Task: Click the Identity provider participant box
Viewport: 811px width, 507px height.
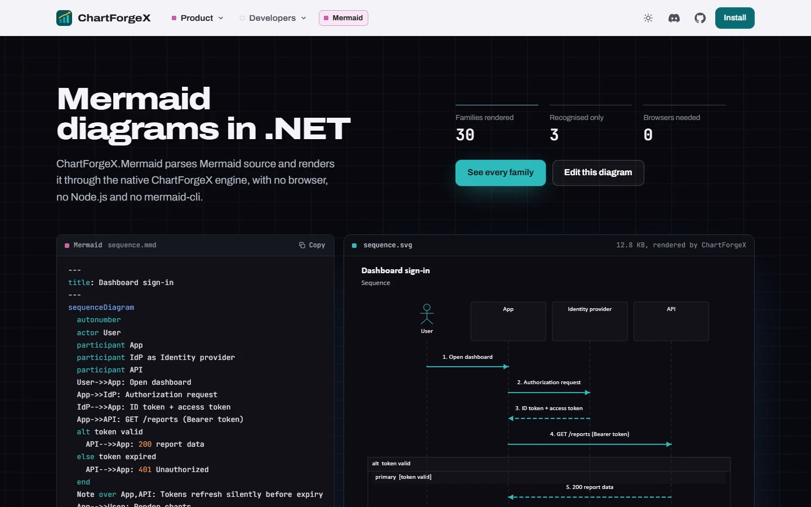Action: pyautogui.click(x=590, y=321)
